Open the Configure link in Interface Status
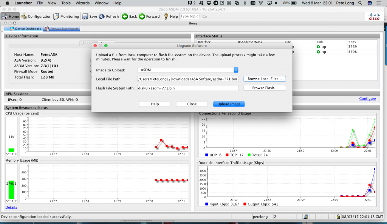Screen dimensions: 387x224 pos(367,98)
